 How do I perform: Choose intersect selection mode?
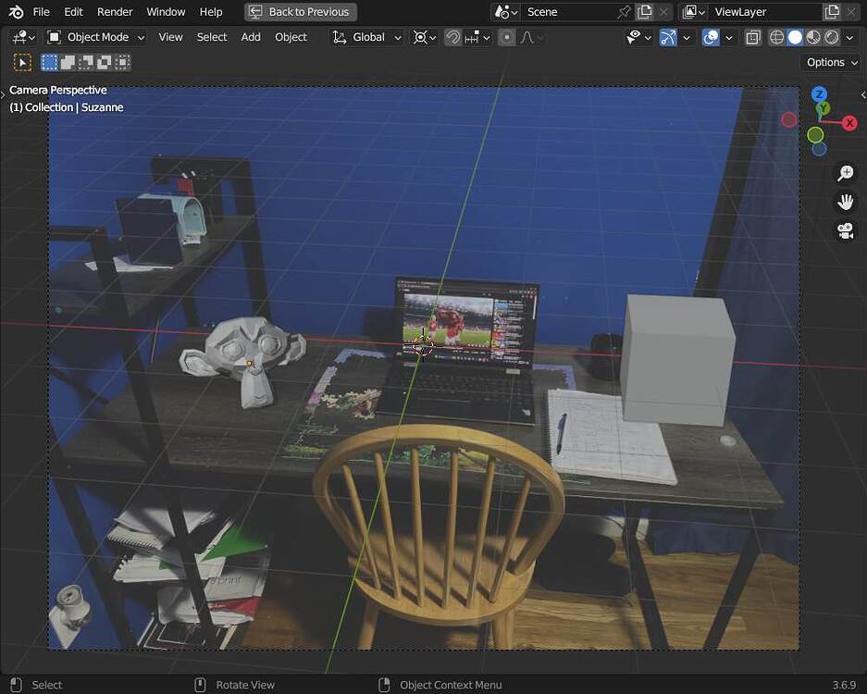[122, 63]
